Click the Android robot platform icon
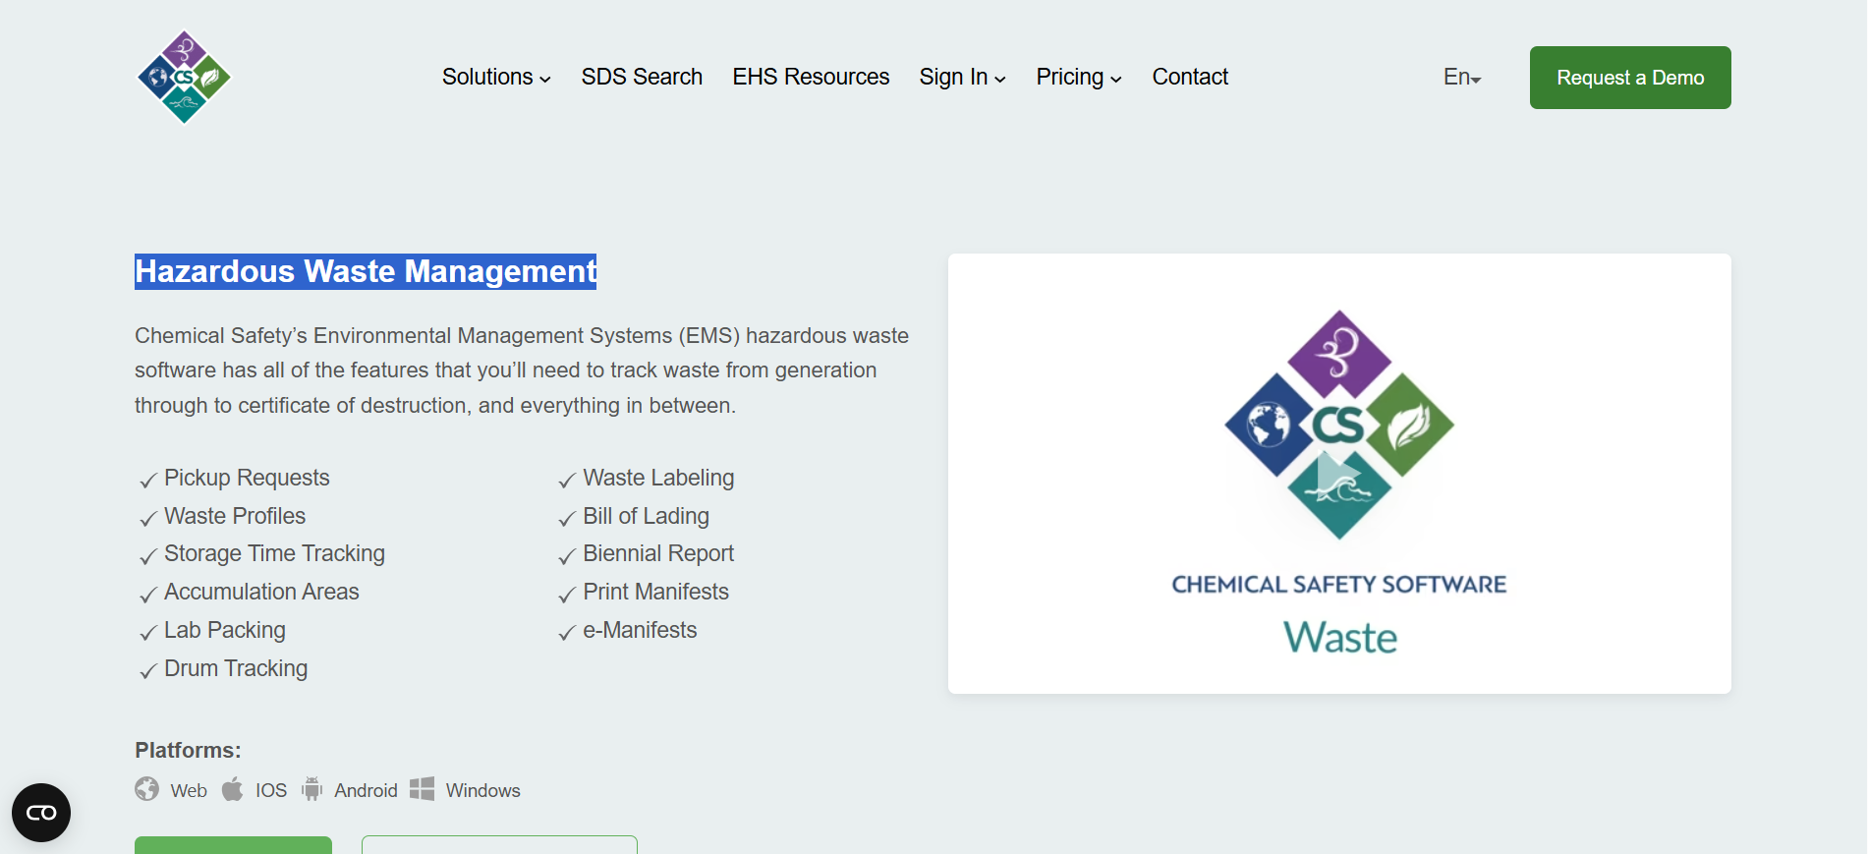Screen dimensions: 1868x854 click(x=311, y=789)
